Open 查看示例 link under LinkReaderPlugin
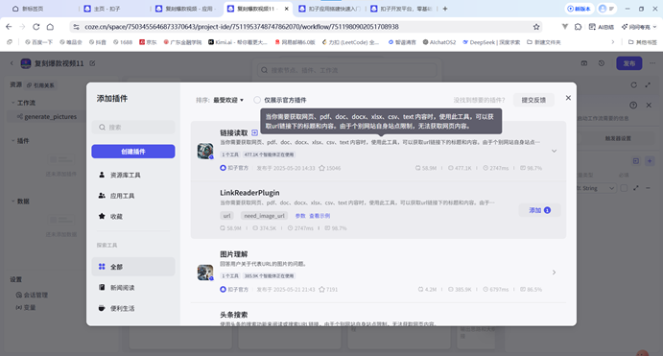Screen dimensions: 663x356 (320, 216)
